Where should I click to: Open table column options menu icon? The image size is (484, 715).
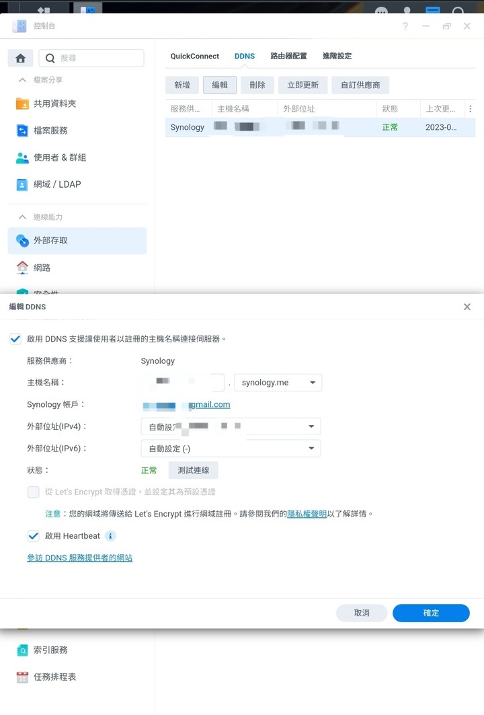pos(471,108)
